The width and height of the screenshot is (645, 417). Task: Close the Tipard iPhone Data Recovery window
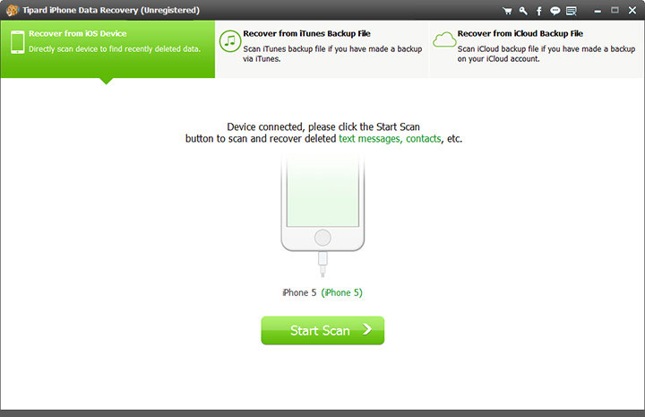click(632, 10)
